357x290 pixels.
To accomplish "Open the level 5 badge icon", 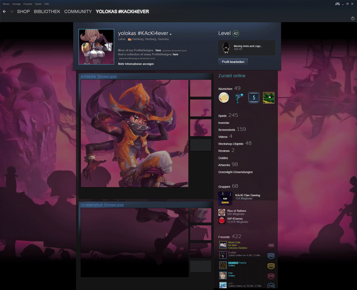I will pyautogui.click(x=254, y=98).
